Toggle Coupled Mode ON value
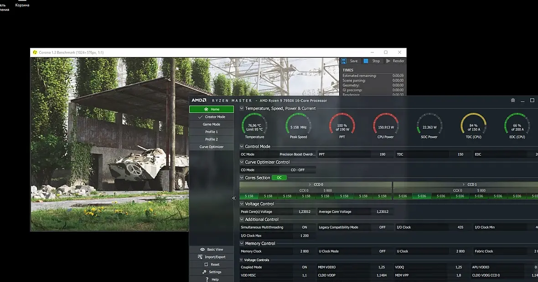This screenshot has height=282, width=538. pyautogui.click(x=305, y=267)
